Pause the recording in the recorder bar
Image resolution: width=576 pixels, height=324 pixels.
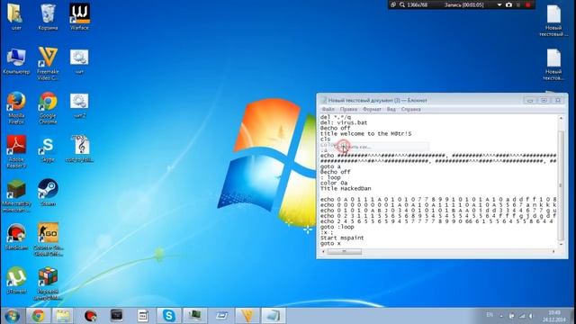click(518, 4)
